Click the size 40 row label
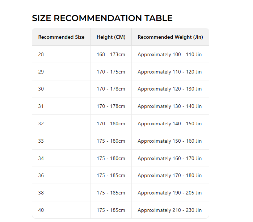Viewport: 253px width, 222px height. (41, 210)
